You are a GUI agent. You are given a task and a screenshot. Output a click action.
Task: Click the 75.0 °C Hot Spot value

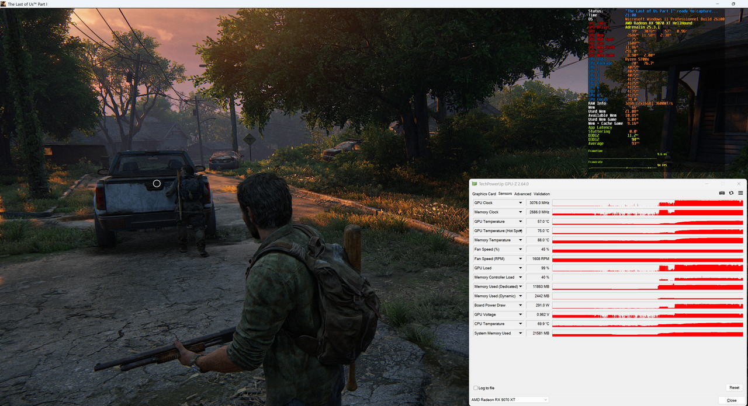point(538,231)
